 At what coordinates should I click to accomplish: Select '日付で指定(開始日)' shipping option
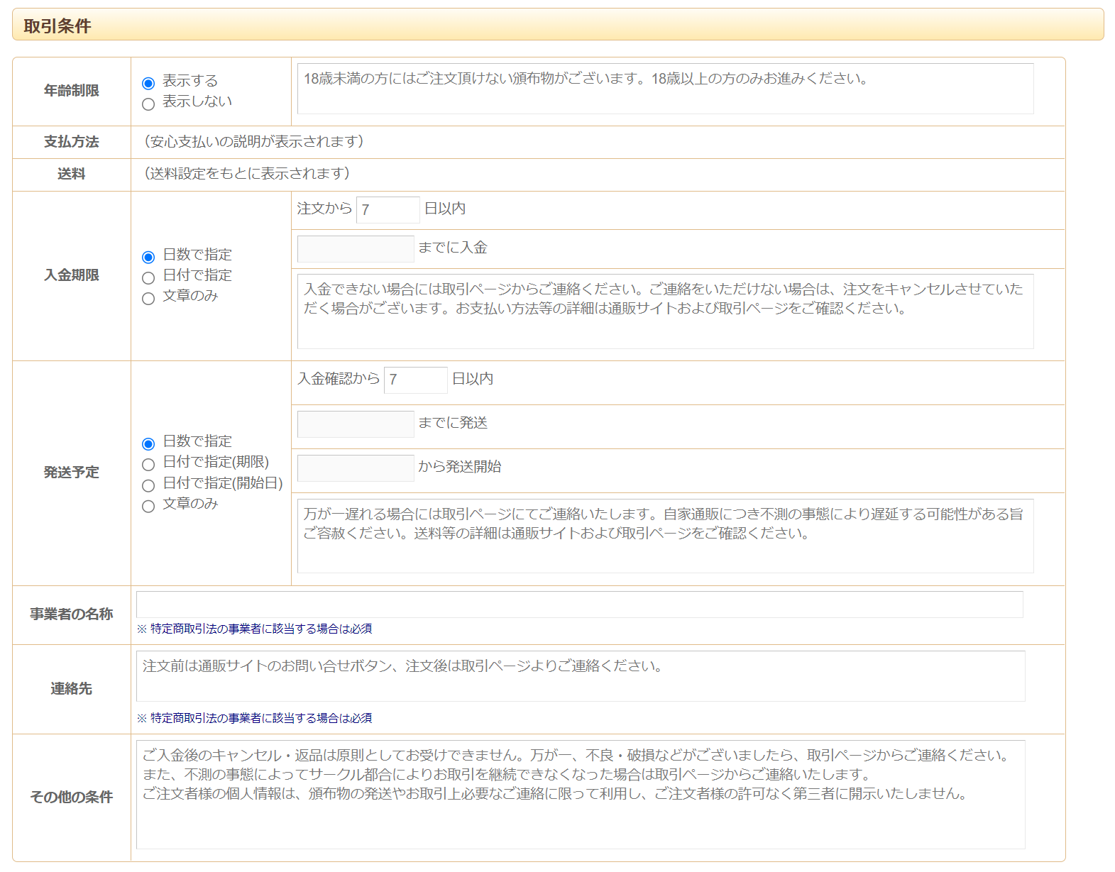tap(148, 485)
